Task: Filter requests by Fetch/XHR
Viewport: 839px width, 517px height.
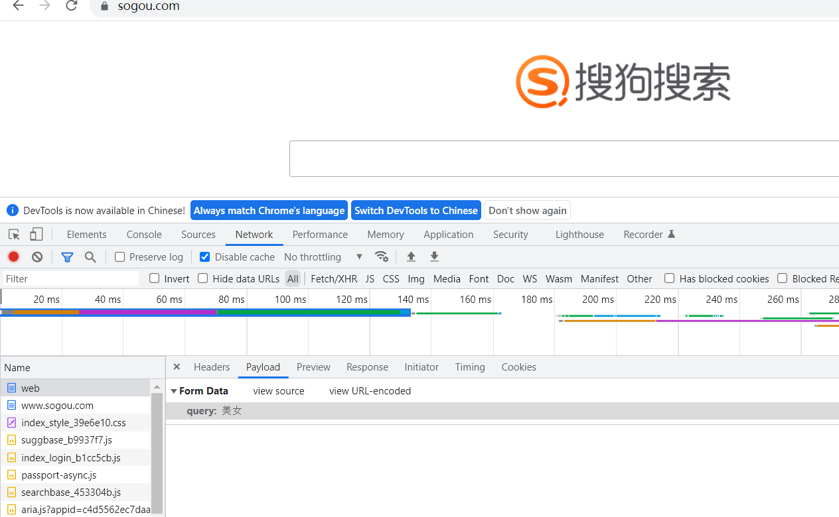Action: click(x=334, y=279)
